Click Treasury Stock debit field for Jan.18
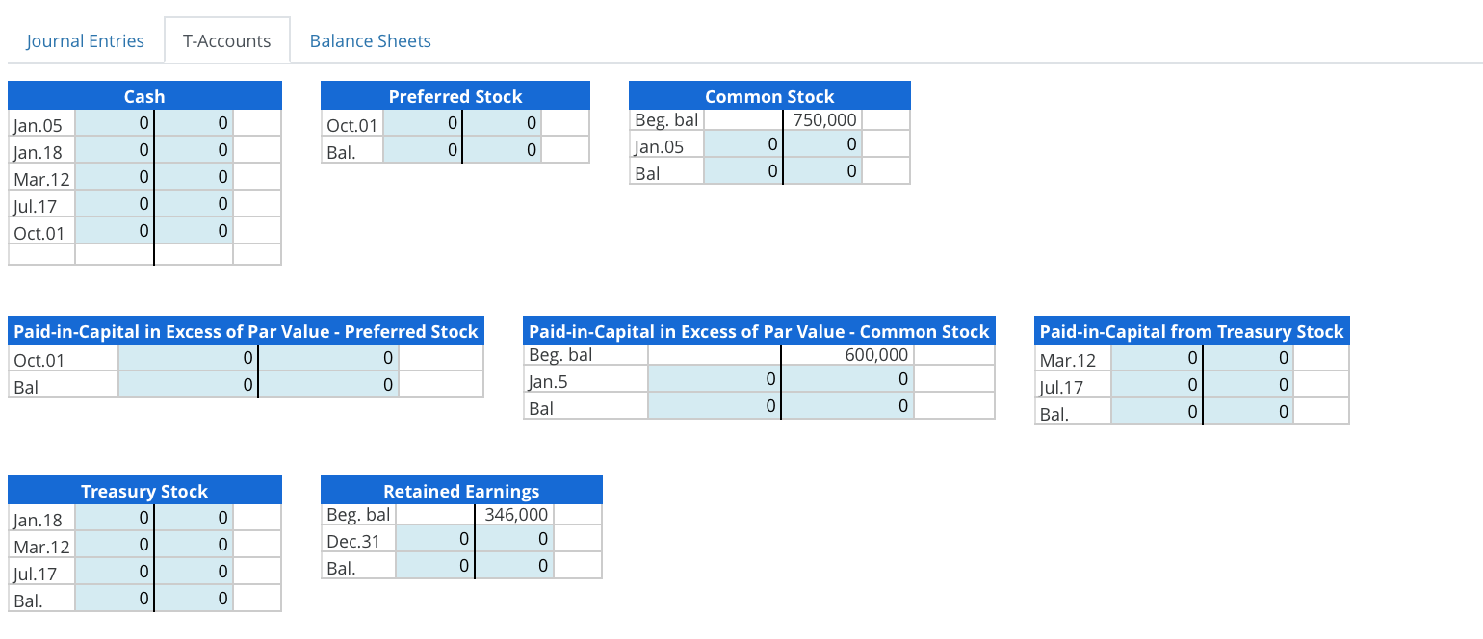Viewport: 1483px width, 639px height. (x=114, y=518)
